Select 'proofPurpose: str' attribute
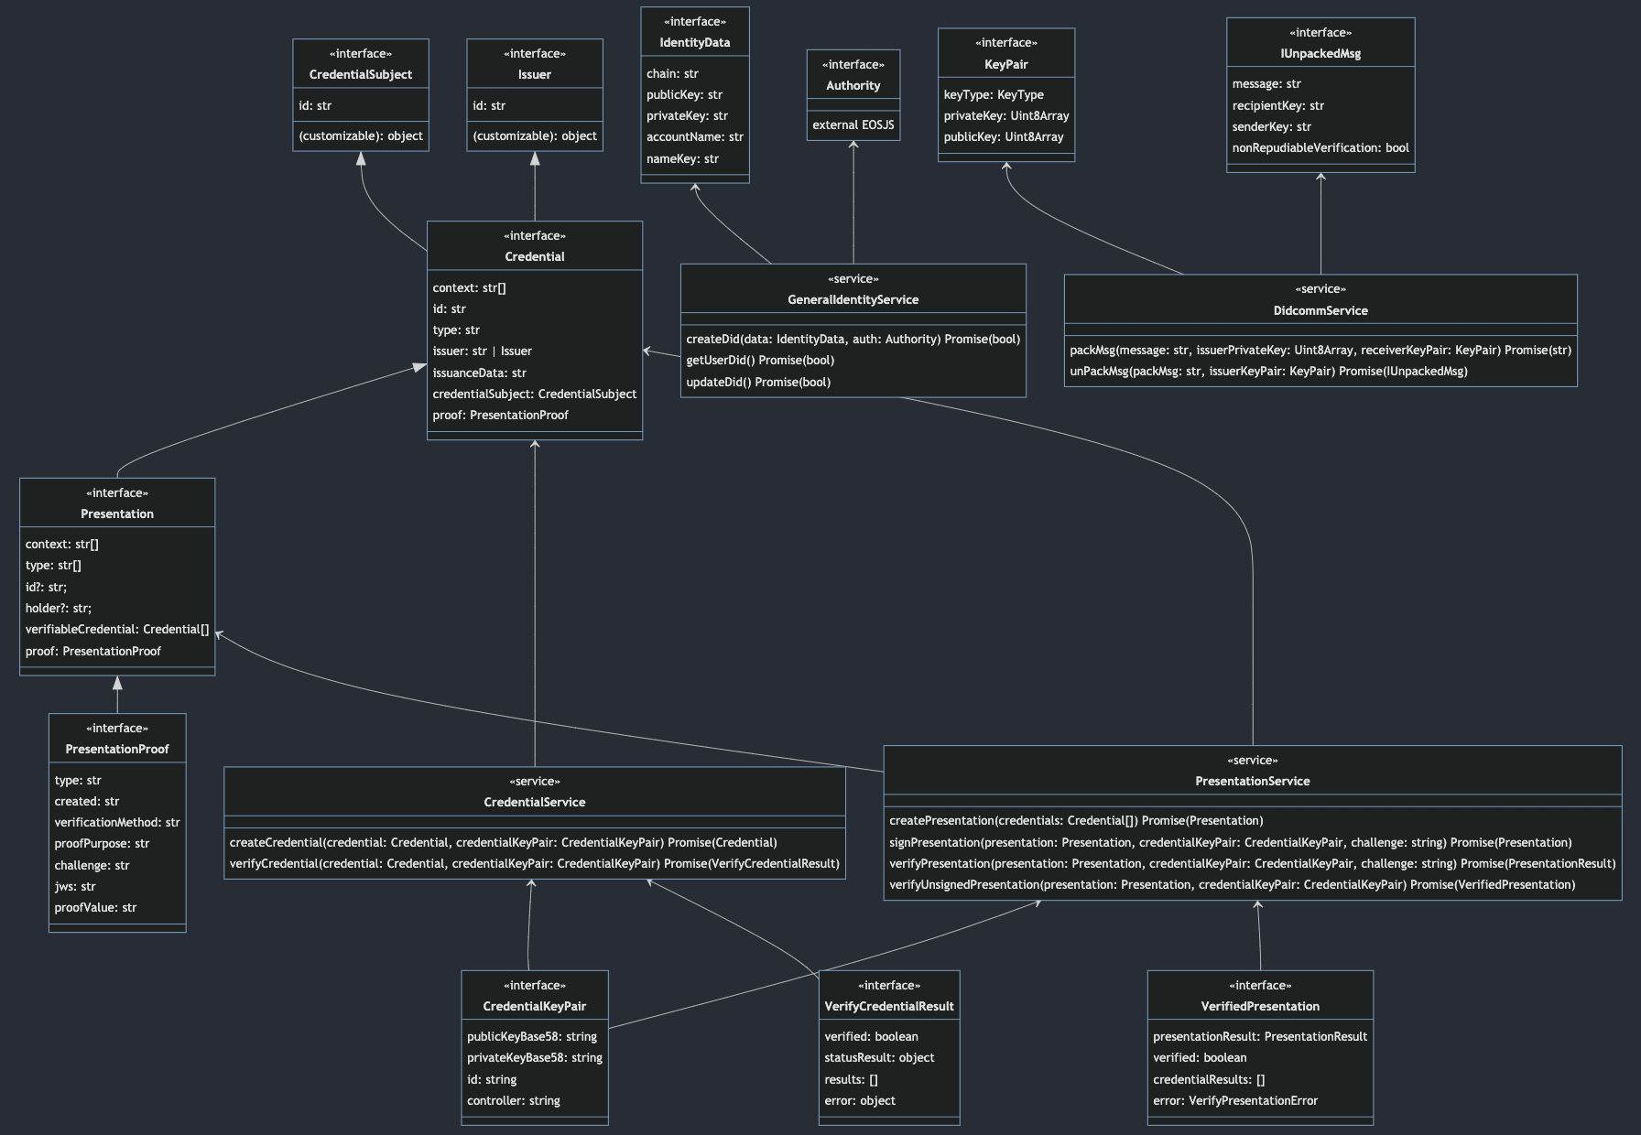The height and width of the screenshot is (1135, 1641). coord(102,844)
